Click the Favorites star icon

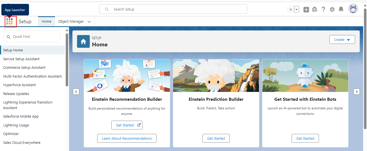coord(291,9)
